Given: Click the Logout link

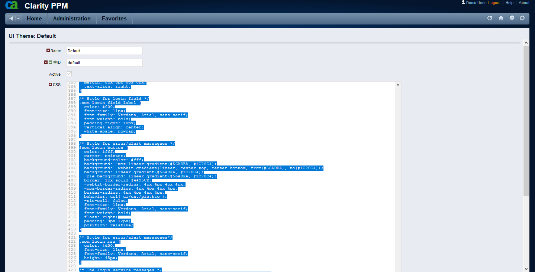Looking at the screenshot, I should coord(494,3).
